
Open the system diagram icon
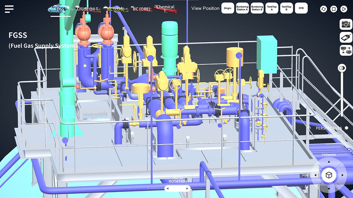pos(346,50)
